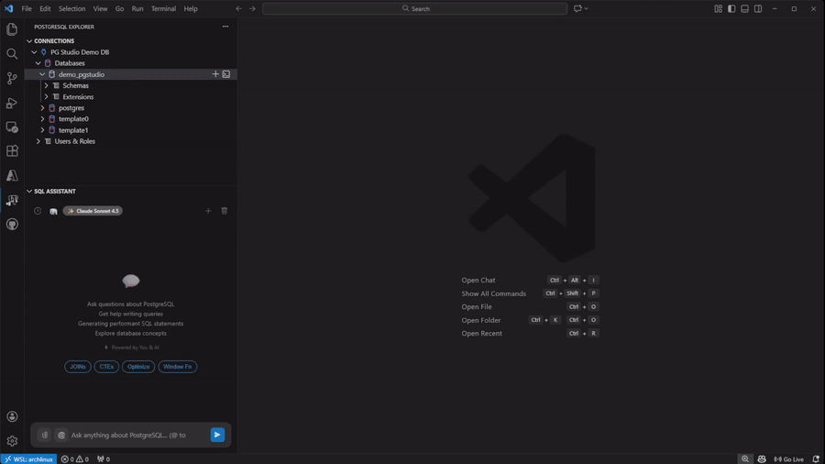Click the title bar Search command center
The height and width of the screenshot is (464, 825).
point(414,8)
